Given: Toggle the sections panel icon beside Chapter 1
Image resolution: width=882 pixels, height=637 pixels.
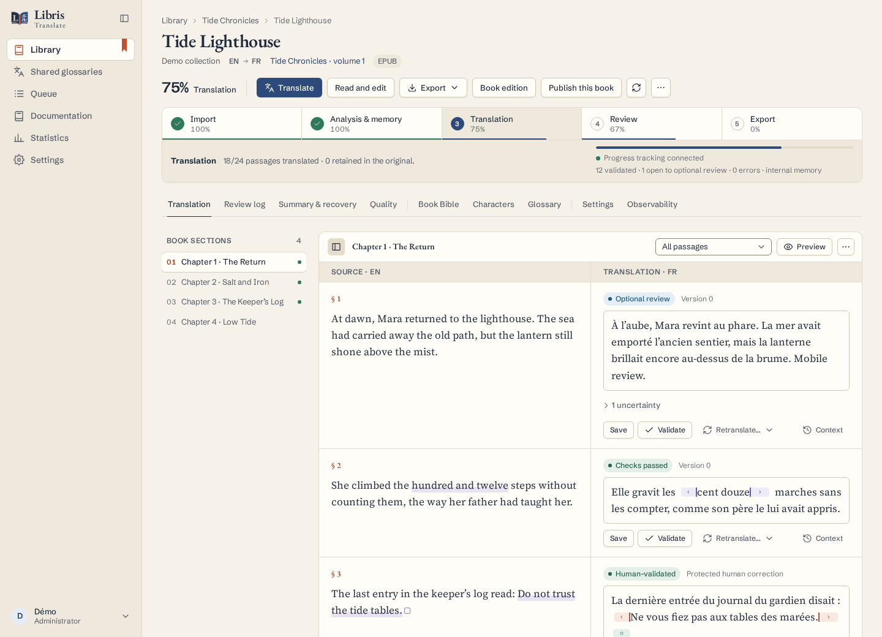Looking at the screenshot, I should [x=336, y=247].
